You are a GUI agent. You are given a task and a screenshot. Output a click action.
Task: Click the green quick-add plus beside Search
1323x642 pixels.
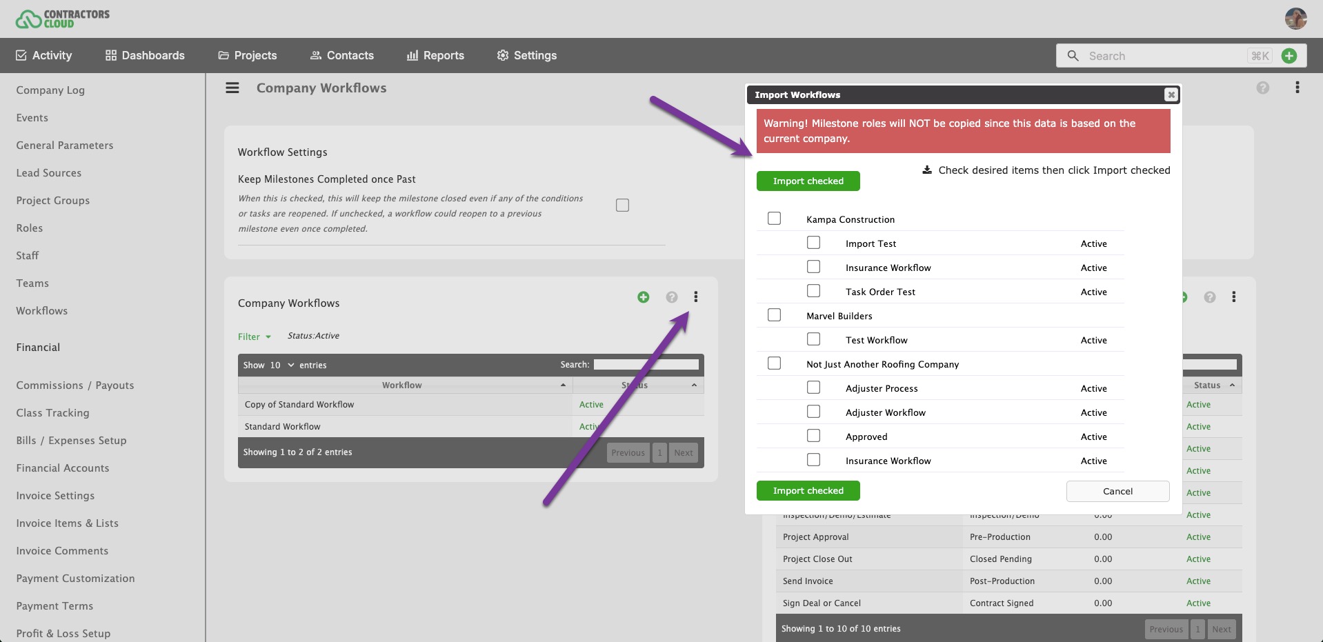tap(1289, 56)
